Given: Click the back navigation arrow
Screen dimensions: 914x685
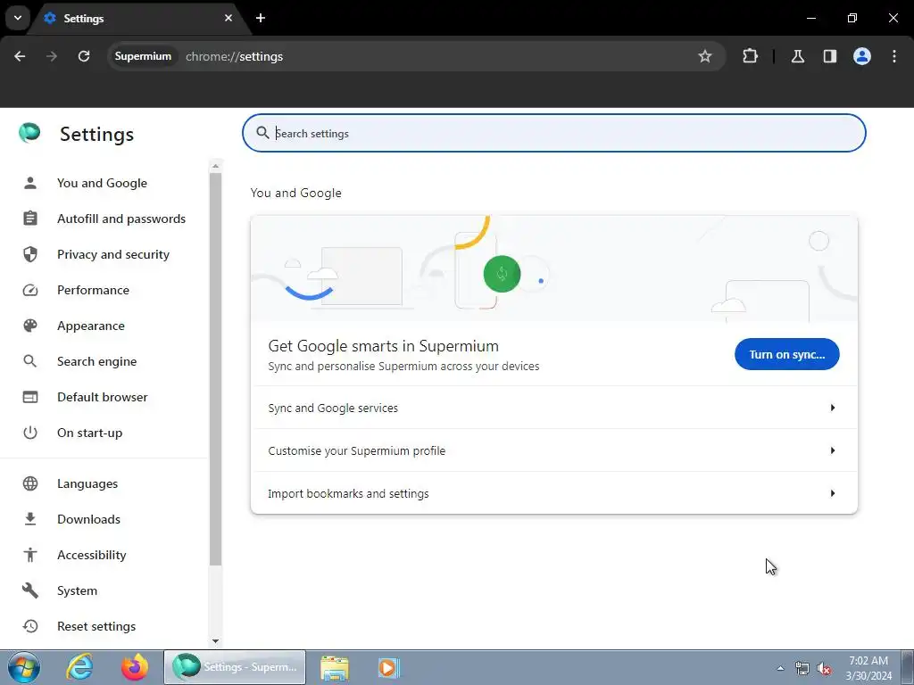Looking at the screenshot, I should pyautogui.click(x=20, y=56).
